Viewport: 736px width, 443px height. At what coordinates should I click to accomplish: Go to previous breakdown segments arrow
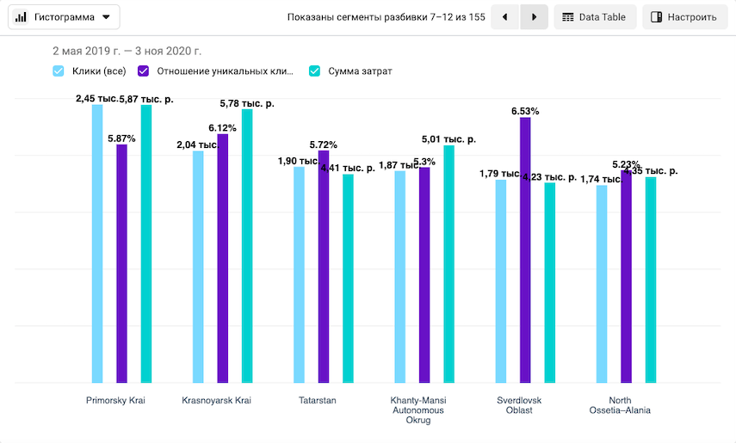pyautogui.click(x=505, y=17)
